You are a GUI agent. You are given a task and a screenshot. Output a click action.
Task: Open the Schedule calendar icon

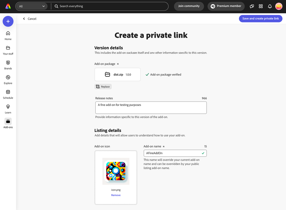click(x=8, y=94)
